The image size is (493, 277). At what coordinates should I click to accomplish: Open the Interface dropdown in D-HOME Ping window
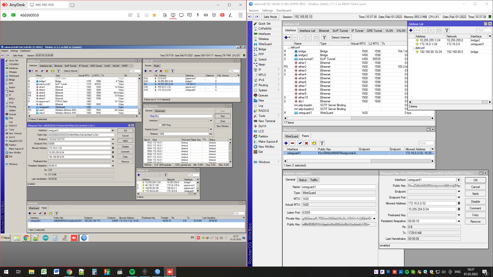point(211,121)
